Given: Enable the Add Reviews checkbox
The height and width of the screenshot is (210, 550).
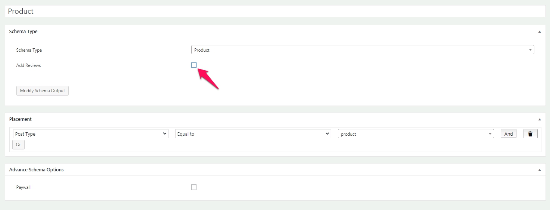Looking at the screenshot, I should point(194,65).
